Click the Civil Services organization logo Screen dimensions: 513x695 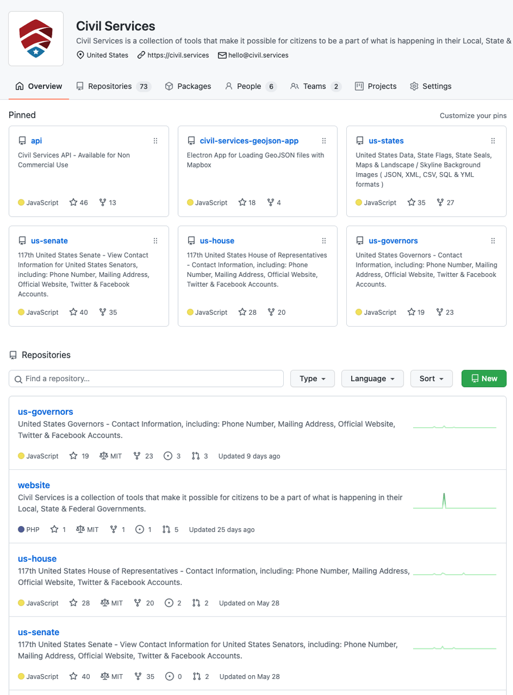click(x=36, y=38)
